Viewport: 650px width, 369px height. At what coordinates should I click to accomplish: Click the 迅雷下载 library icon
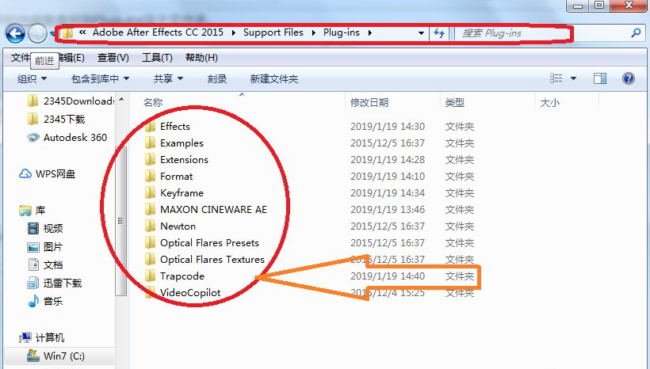point(32,283)
